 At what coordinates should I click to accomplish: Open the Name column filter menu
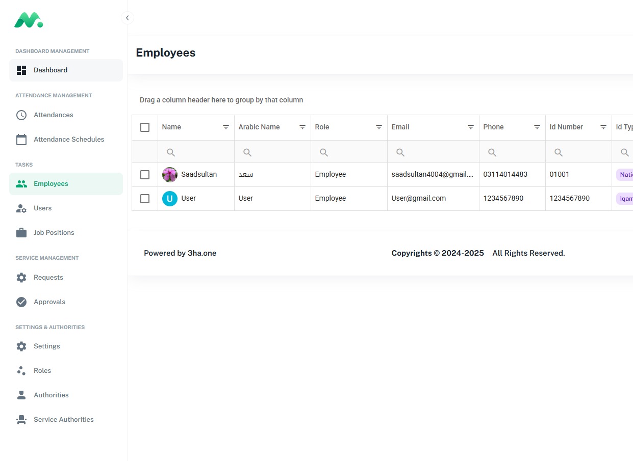[x=226, y=127]
